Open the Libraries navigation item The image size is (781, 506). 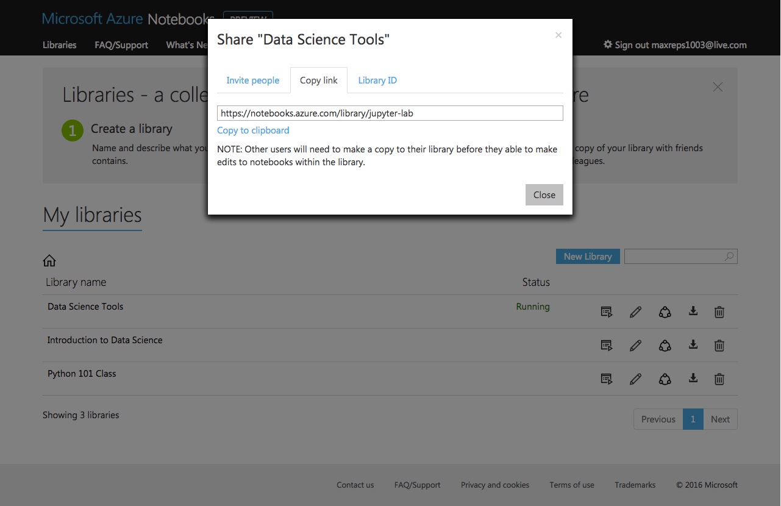pyautogui.click(x=60, y=45)
